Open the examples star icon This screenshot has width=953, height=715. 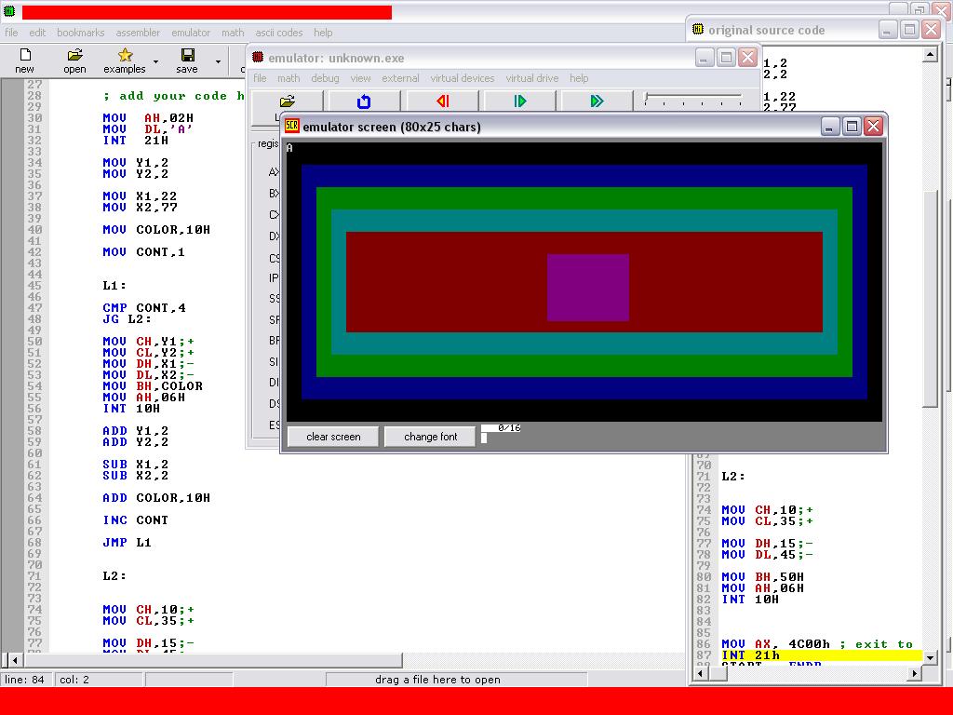coord(125,61)
